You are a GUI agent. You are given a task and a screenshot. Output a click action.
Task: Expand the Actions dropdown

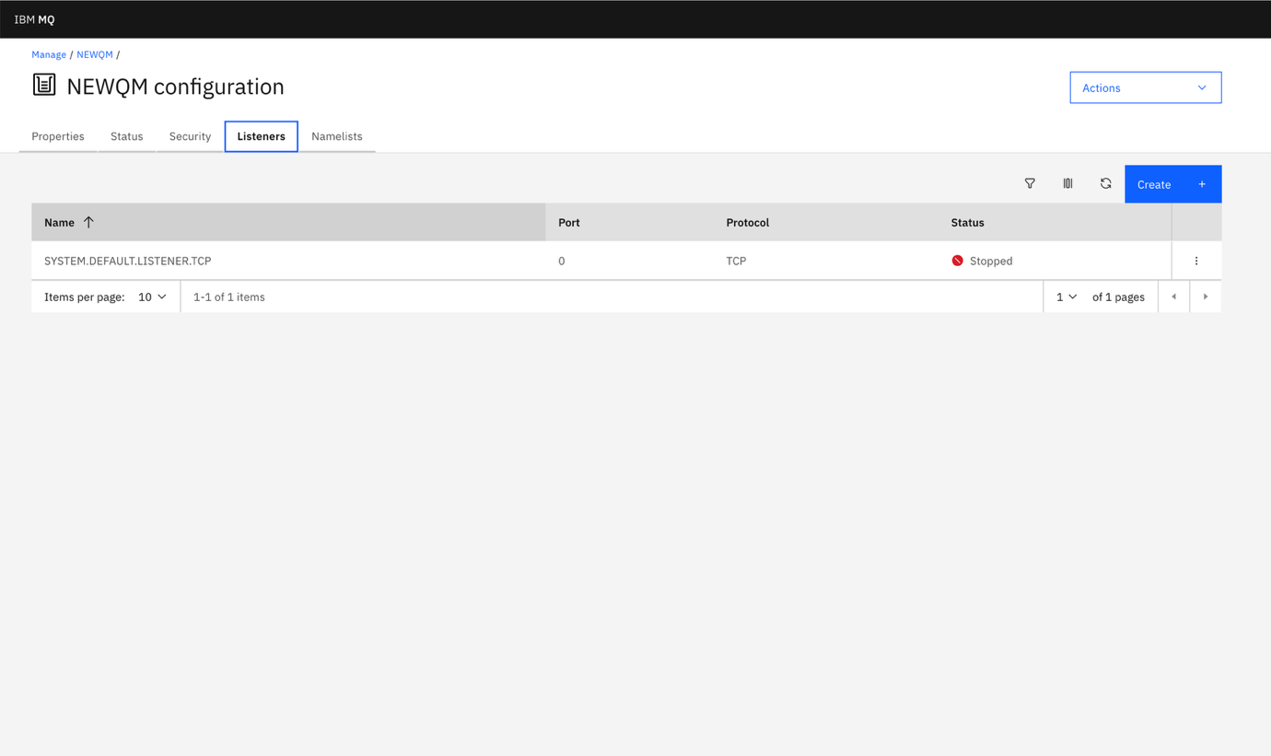1146,87
